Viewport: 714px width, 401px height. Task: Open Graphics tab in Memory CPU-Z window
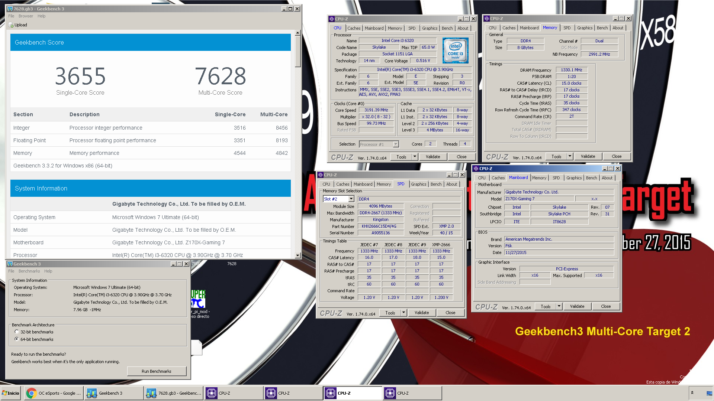(x=585, y=28)
